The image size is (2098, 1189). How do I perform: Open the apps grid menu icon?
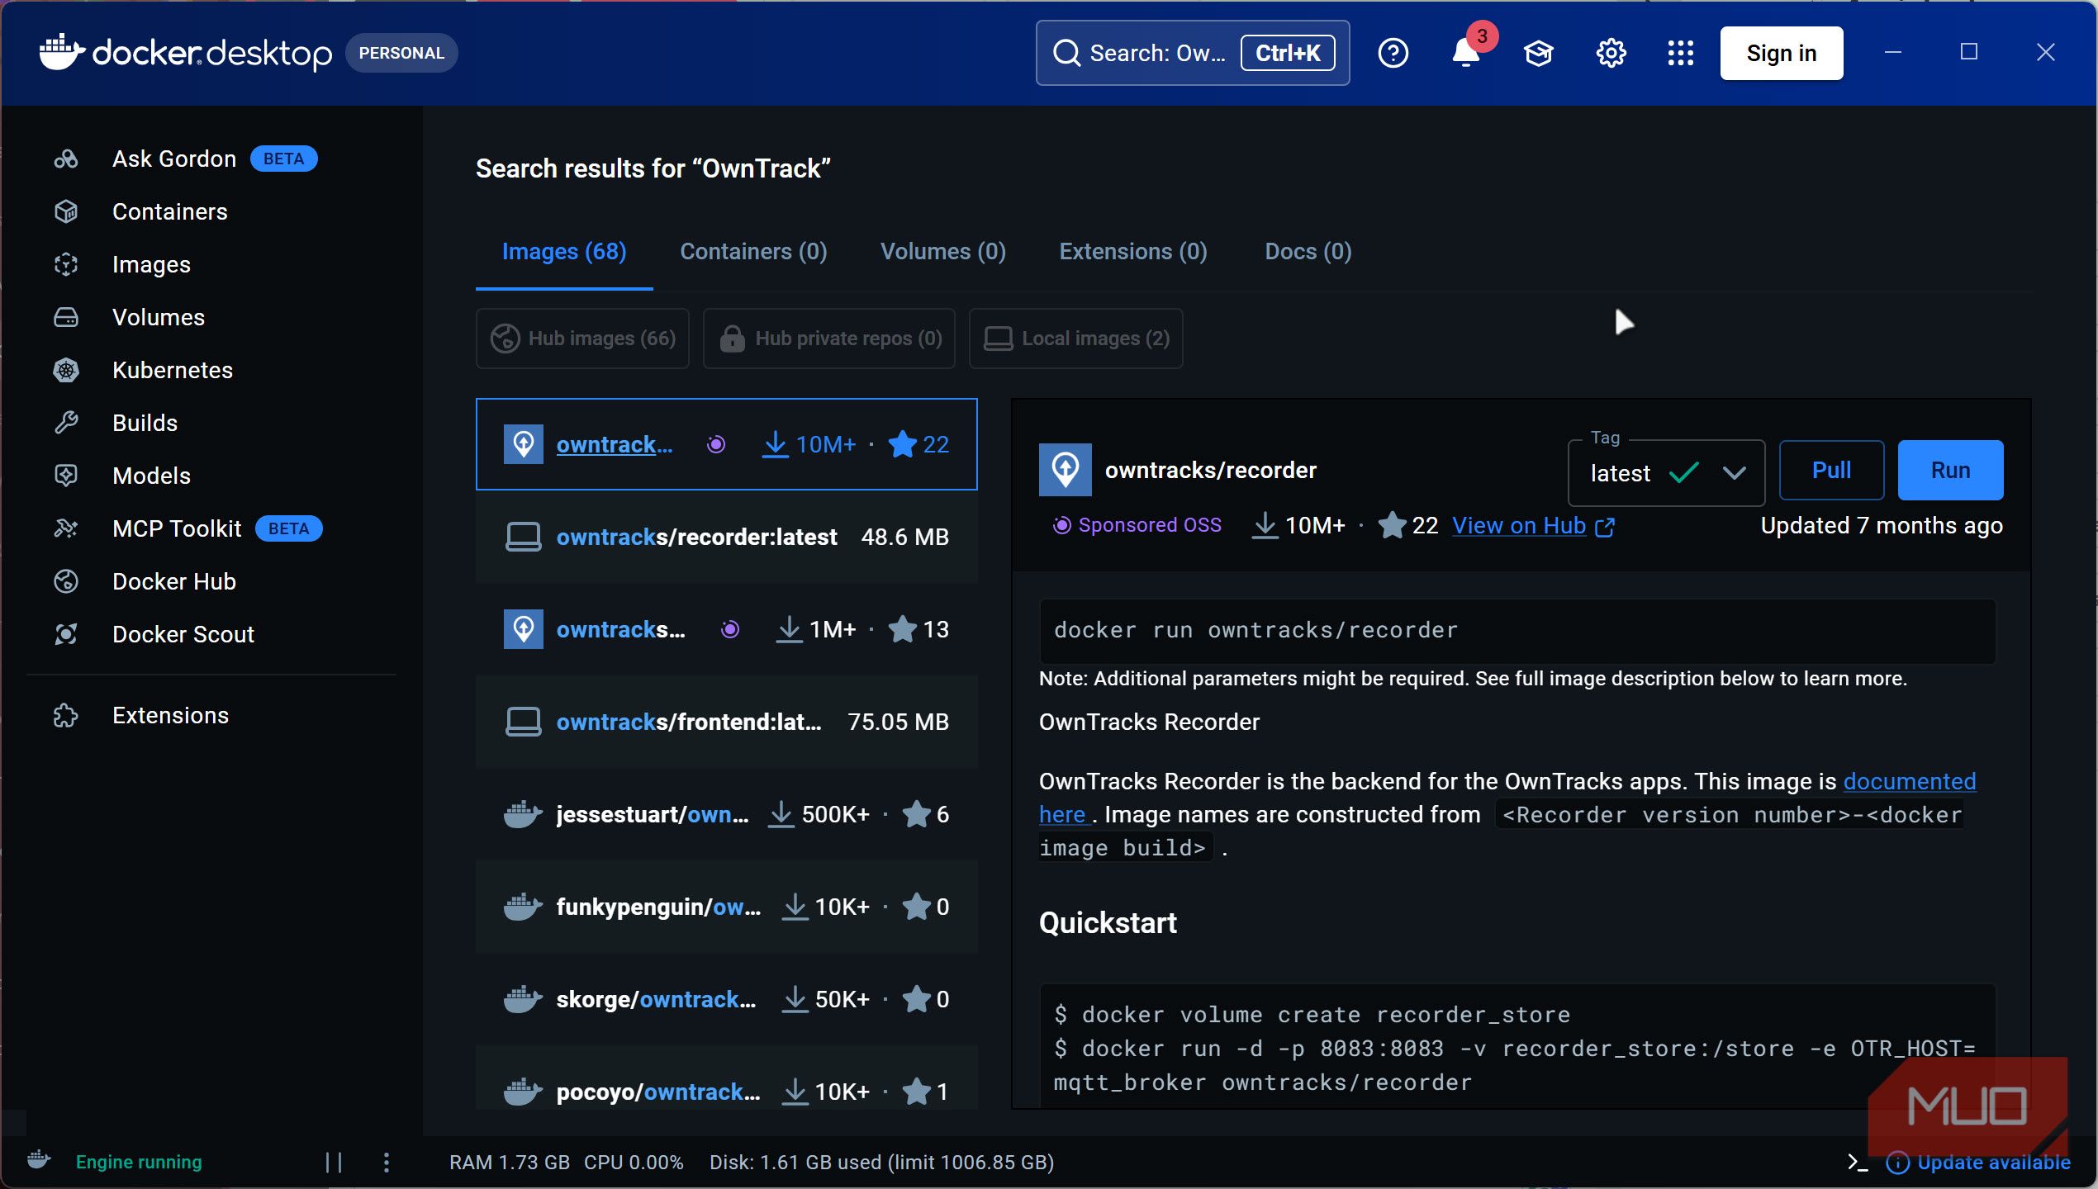click(x=1680, y=53)
